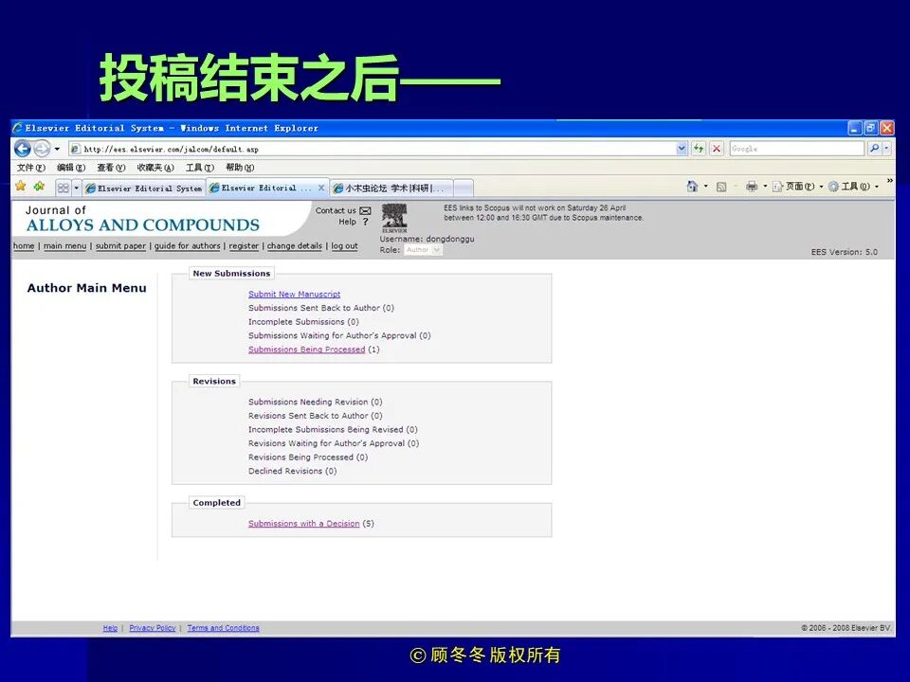Click the footer Help link
910x682 pixels.
110,628
